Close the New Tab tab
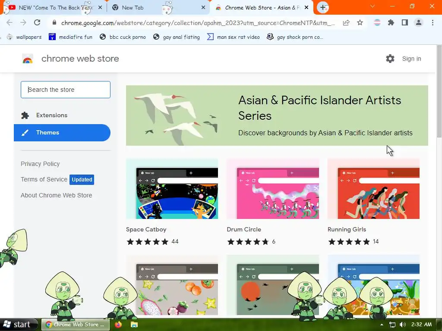Viewport: 442px width, 331px height. pyautogui.click(x=203, y=8)
